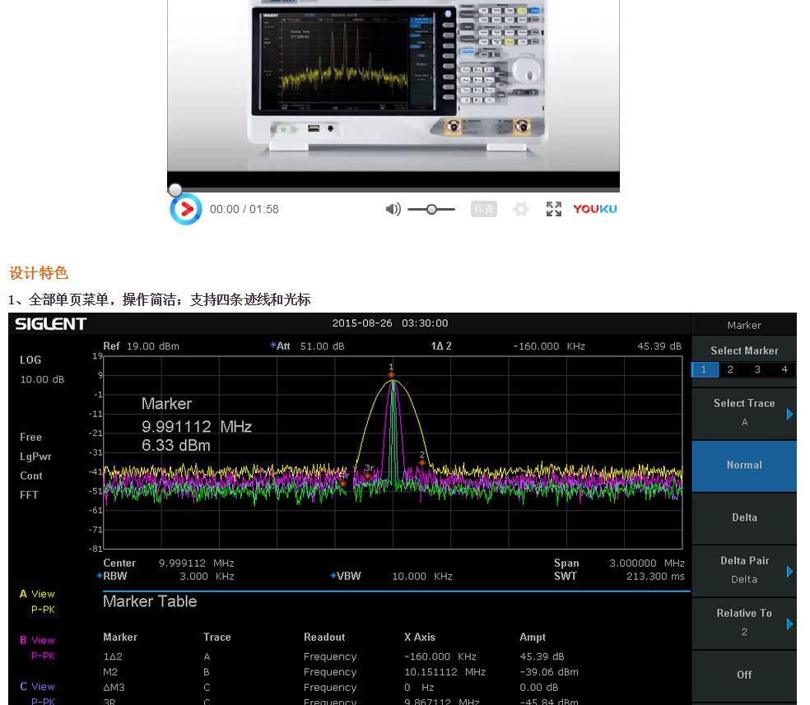Click the video quality 标清 badge
810x705 pixels.
coord(484,209)
